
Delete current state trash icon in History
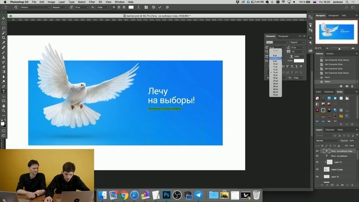pyautogui.click(x=352, y=86)
